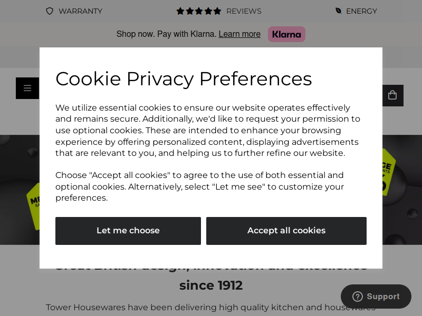The width and height of the screenshot is (422, 316).
Task: Open the ENERGY link in the top bar
Action: 361,11
